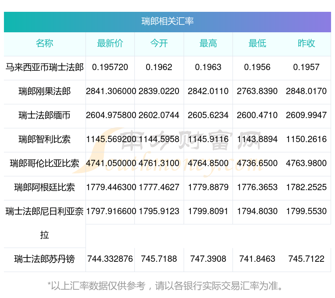The width and height of the screenshot is (335, 298).
Task: Open the 瑞郎智利比索 row name
Action: (x=45, y=139)
